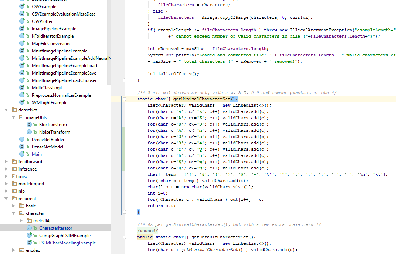
Task: Collapse the denseNet package
Action: pyautogui.click(x=6, y=110)
